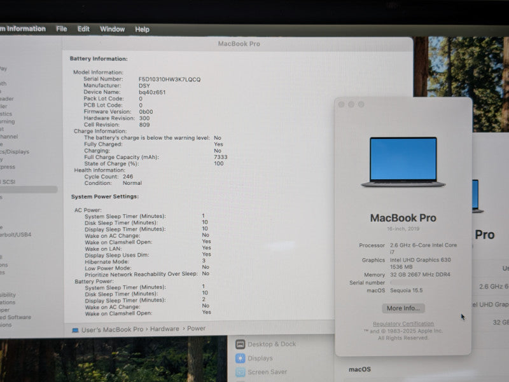
Task: Open the Help menu
Action: tap(142, 29)
